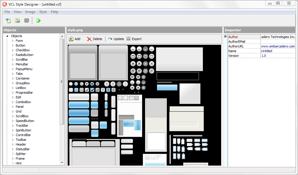Click the Open style folder icon

point(17,21)
